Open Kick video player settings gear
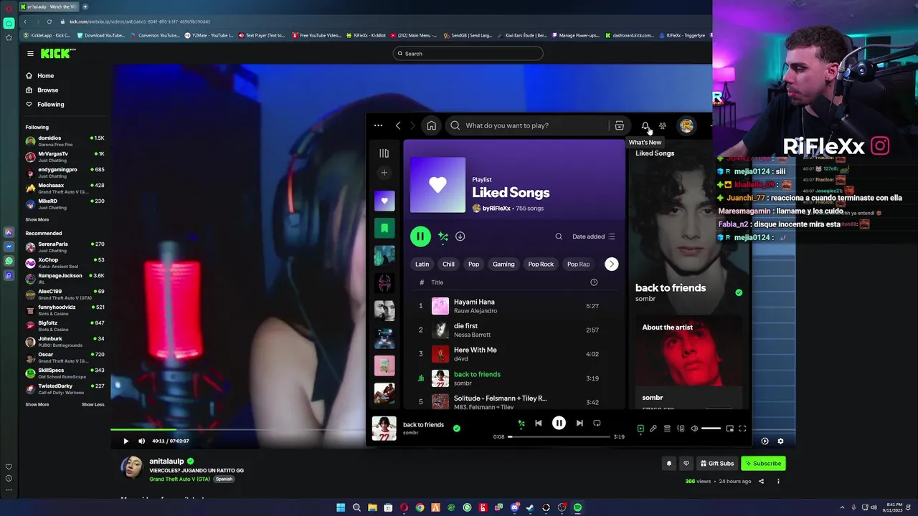This screenshot has height=516, width=918. coord(780,441)
